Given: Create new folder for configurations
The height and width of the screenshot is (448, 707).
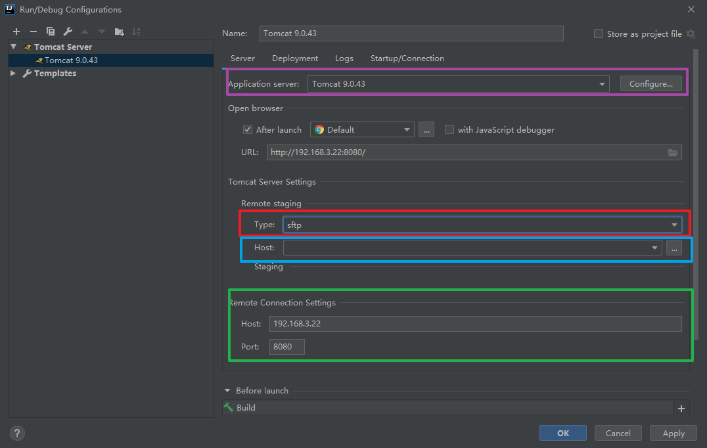Looking at the screenshot, I should 119,32.
